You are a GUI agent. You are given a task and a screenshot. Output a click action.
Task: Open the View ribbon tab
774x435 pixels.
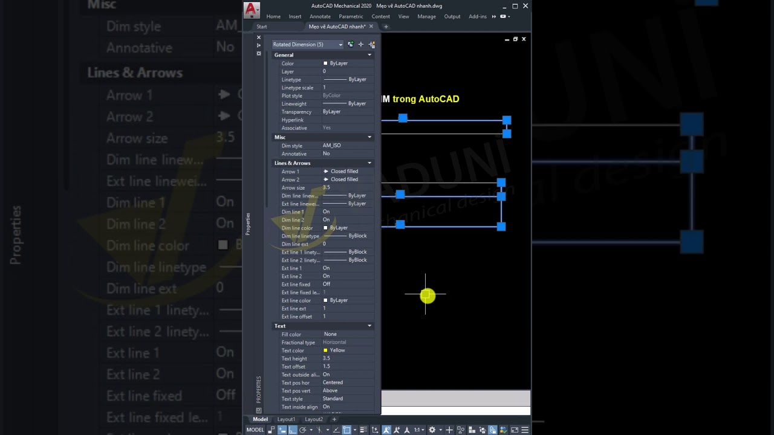pyautogui.click(x=403, y=16)
